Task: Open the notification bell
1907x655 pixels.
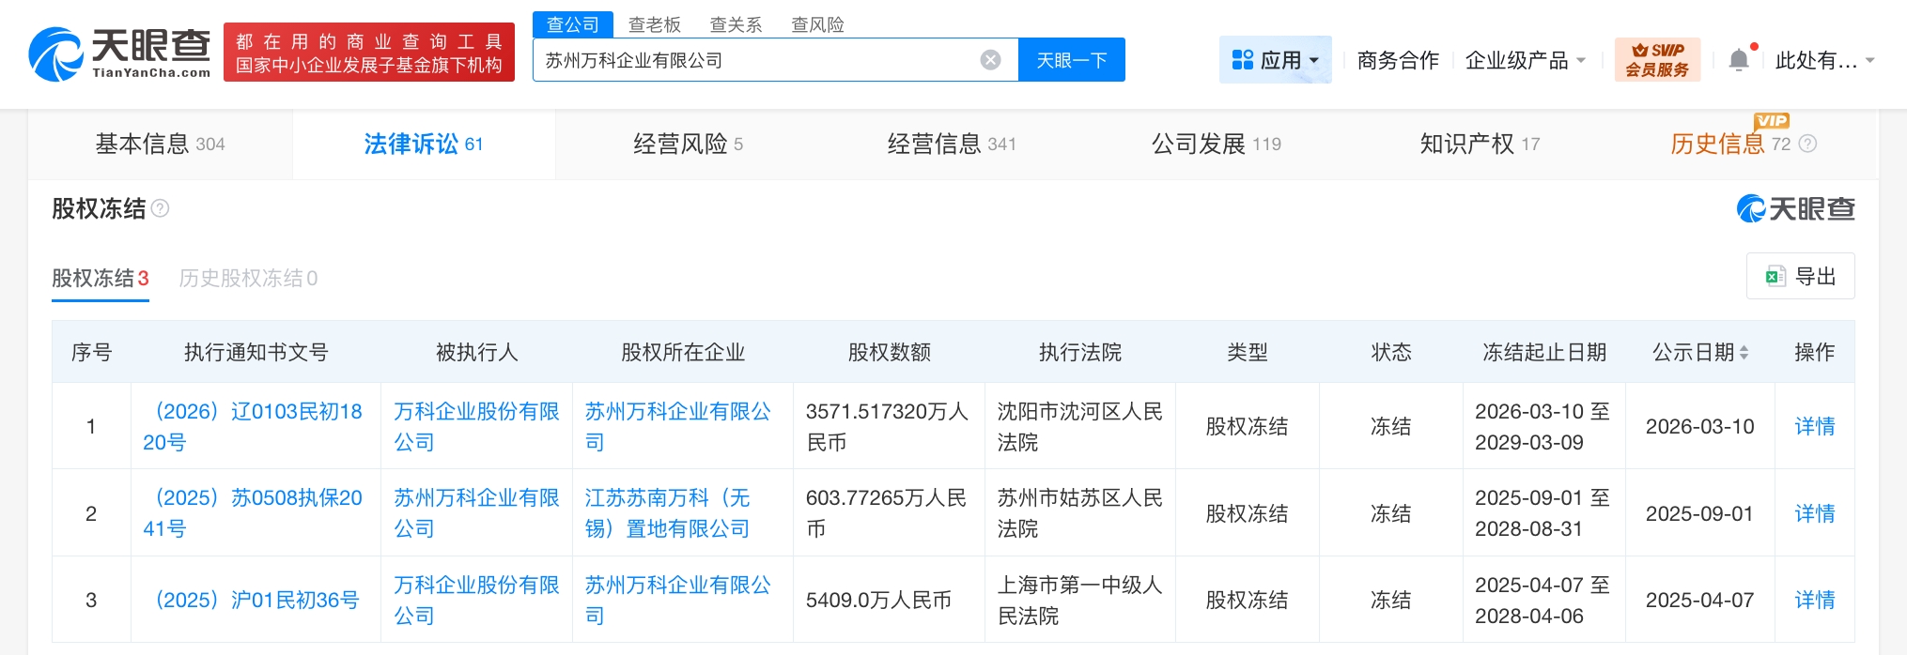Action: [x=1738, y=60]
